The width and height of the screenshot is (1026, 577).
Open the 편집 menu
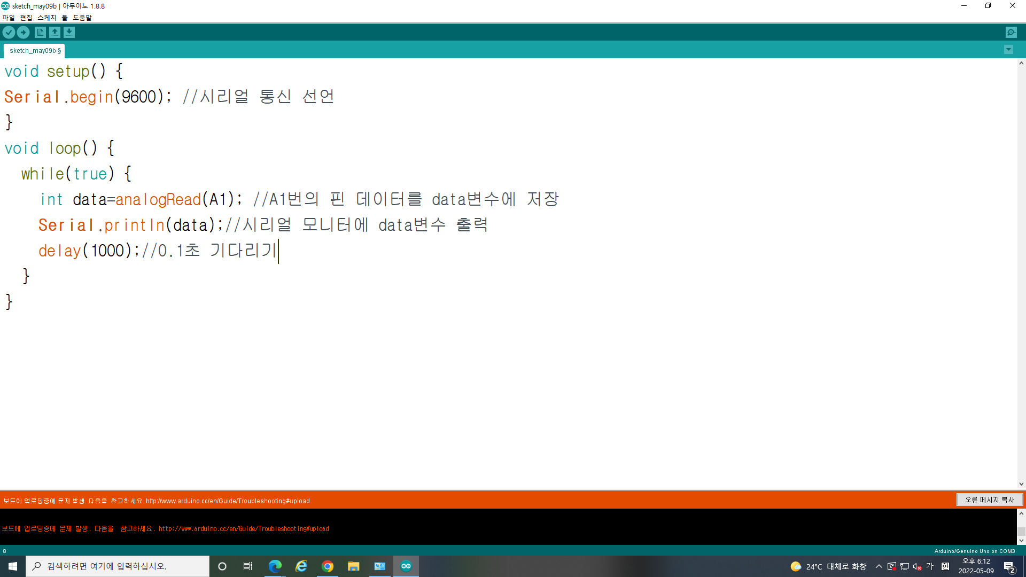point(26,18)
